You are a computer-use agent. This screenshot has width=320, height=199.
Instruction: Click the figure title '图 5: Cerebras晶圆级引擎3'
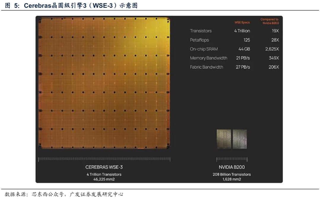coord(71,5)
